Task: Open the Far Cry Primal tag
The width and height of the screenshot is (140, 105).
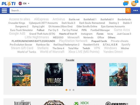Action: 70,30
